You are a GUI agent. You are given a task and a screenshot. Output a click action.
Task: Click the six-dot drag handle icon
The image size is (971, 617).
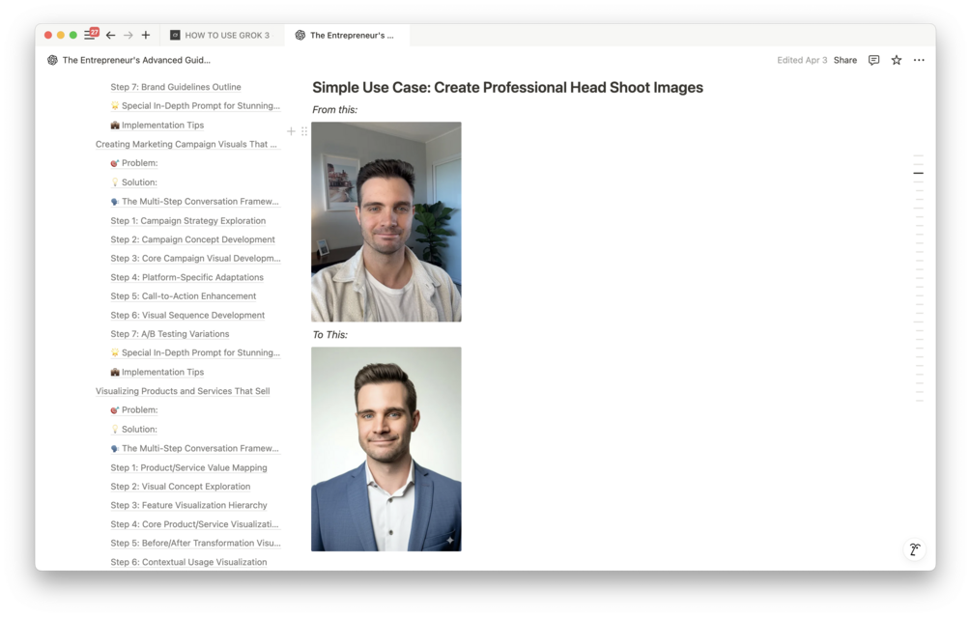304,131
